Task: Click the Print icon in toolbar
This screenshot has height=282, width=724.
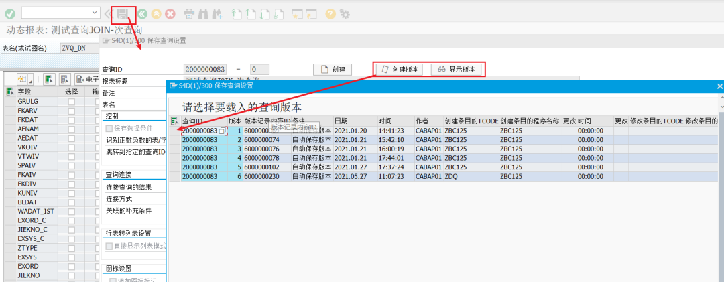Action: click(189, 14)
